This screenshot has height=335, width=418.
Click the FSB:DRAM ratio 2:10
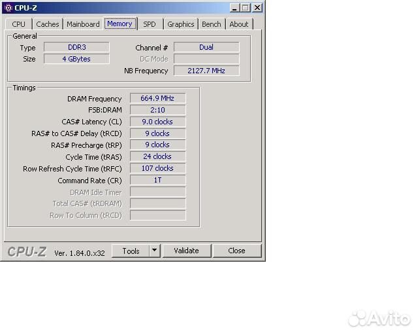(x=157, y=110)
